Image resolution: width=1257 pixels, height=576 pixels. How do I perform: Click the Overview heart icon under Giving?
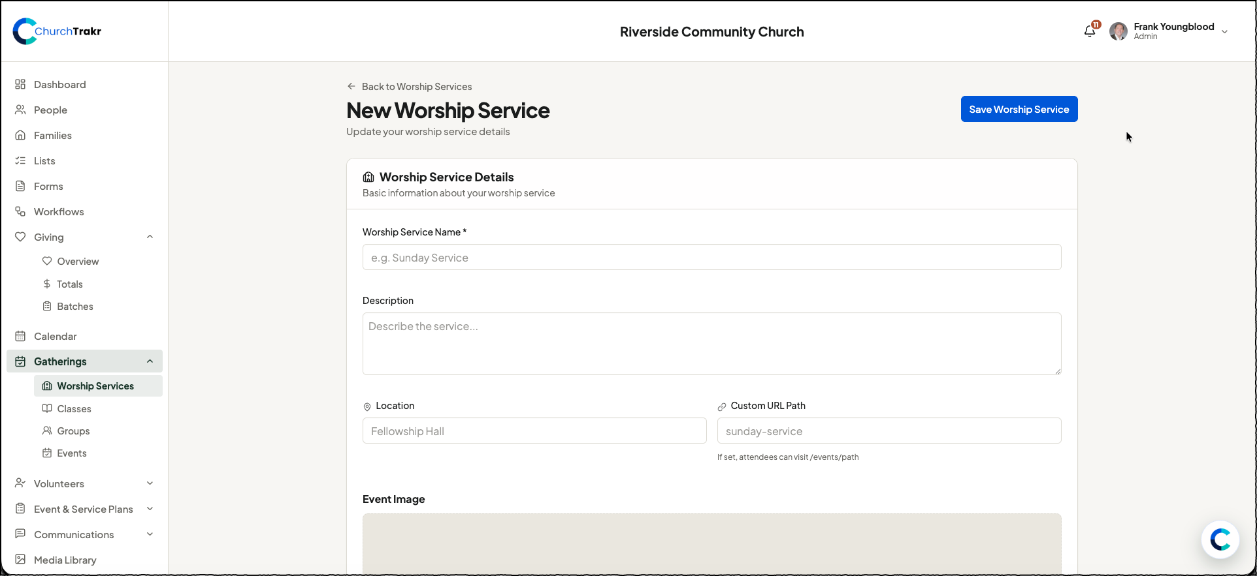pyautogui.click(x=47, y=261)
